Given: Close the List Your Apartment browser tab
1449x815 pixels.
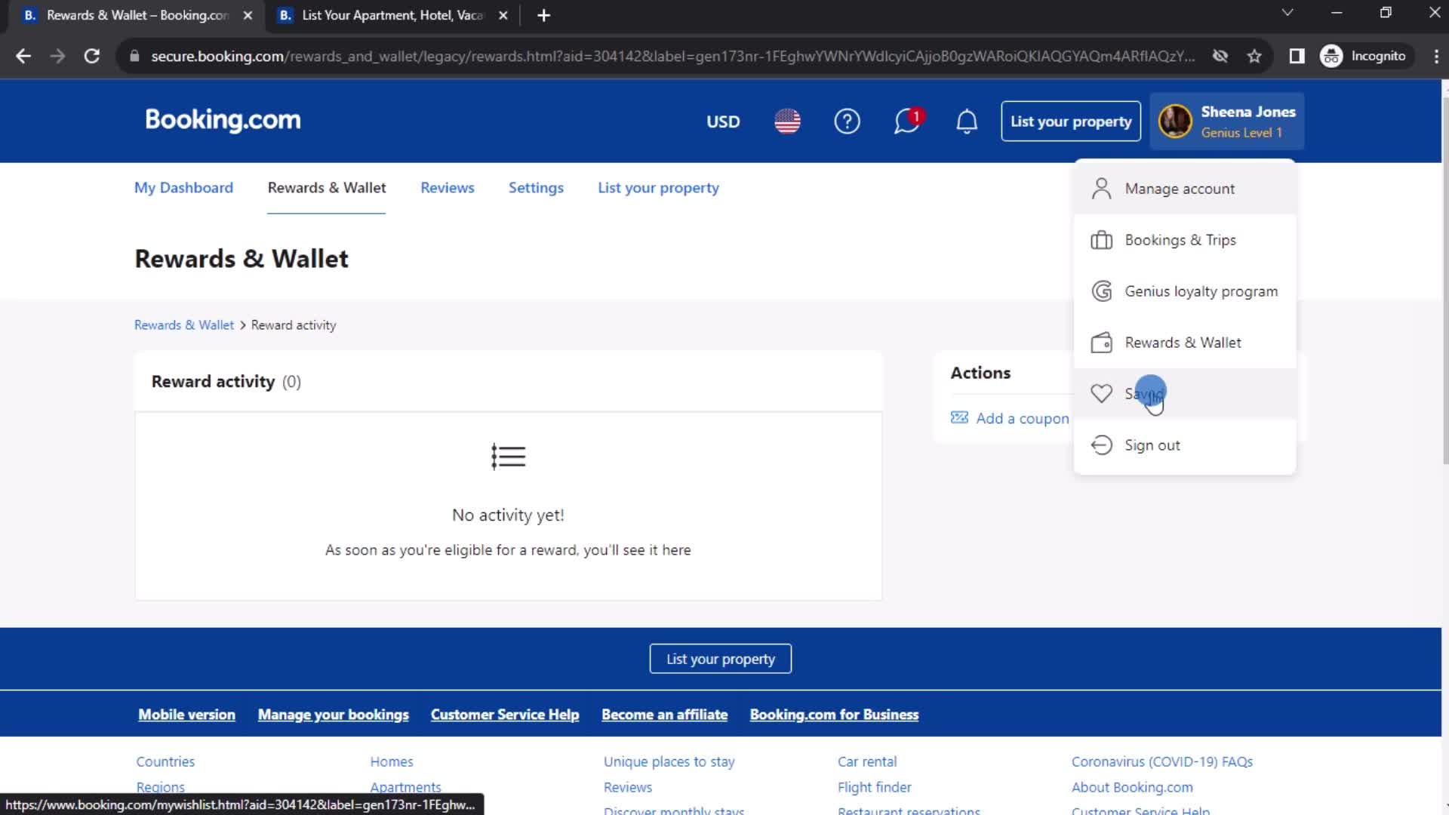Looking at the screenshot, I should (x=503, y=15).
